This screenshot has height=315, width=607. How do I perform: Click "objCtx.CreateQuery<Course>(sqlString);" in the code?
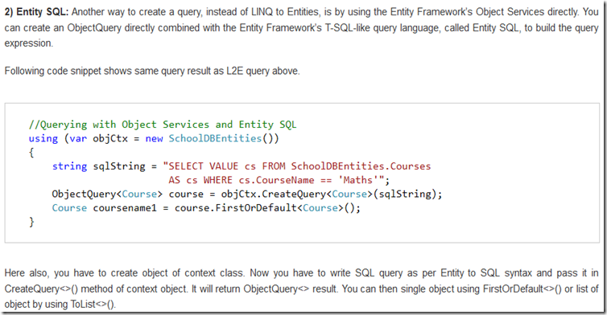[x=332, y=194]
